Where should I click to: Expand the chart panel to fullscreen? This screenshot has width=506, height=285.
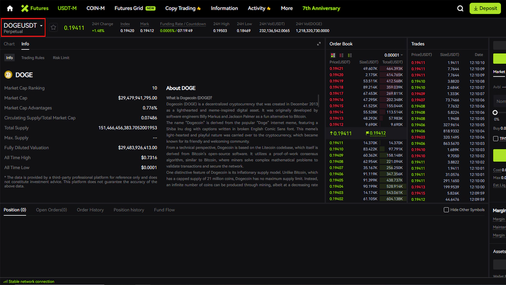pyautogui.click(x=319, y=44)
